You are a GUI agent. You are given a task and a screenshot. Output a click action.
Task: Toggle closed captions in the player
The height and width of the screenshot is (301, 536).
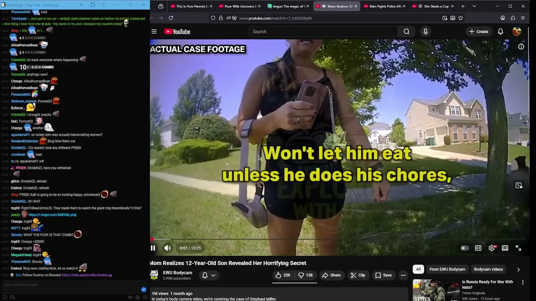[x=478, y=248]
